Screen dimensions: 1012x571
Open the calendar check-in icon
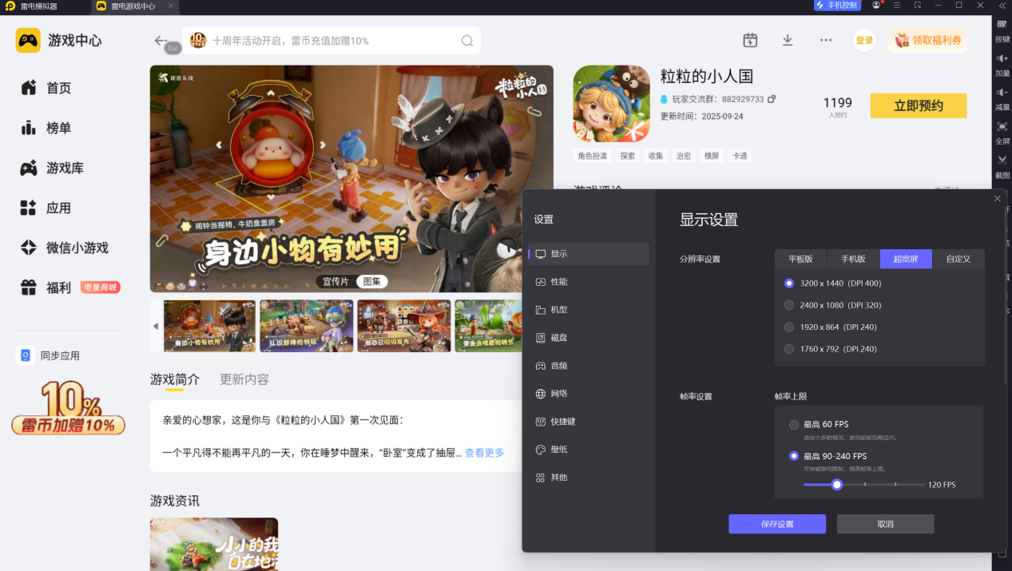[750, 40]
